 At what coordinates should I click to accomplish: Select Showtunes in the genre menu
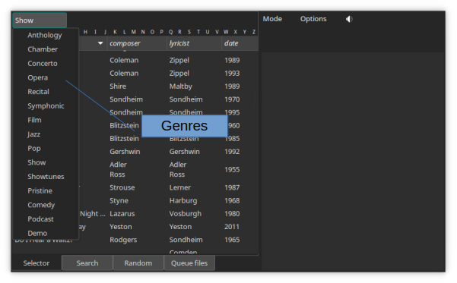46,177
